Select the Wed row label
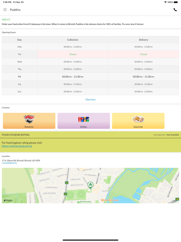 coord(20,62)
